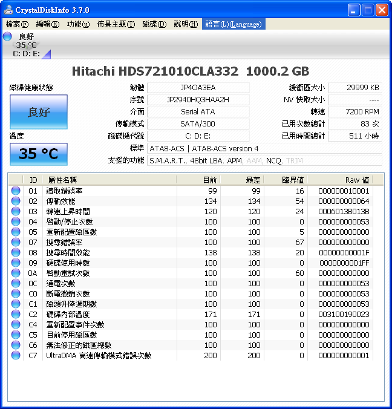Close the CrystalDiskInfo window
392x409 pixels.
pyautogui.click(x=382, y=10)
